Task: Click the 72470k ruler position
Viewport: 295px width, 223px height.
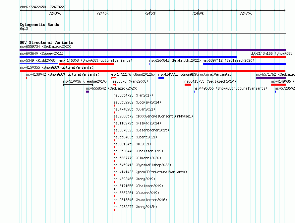Action: (x=246, y=13)
